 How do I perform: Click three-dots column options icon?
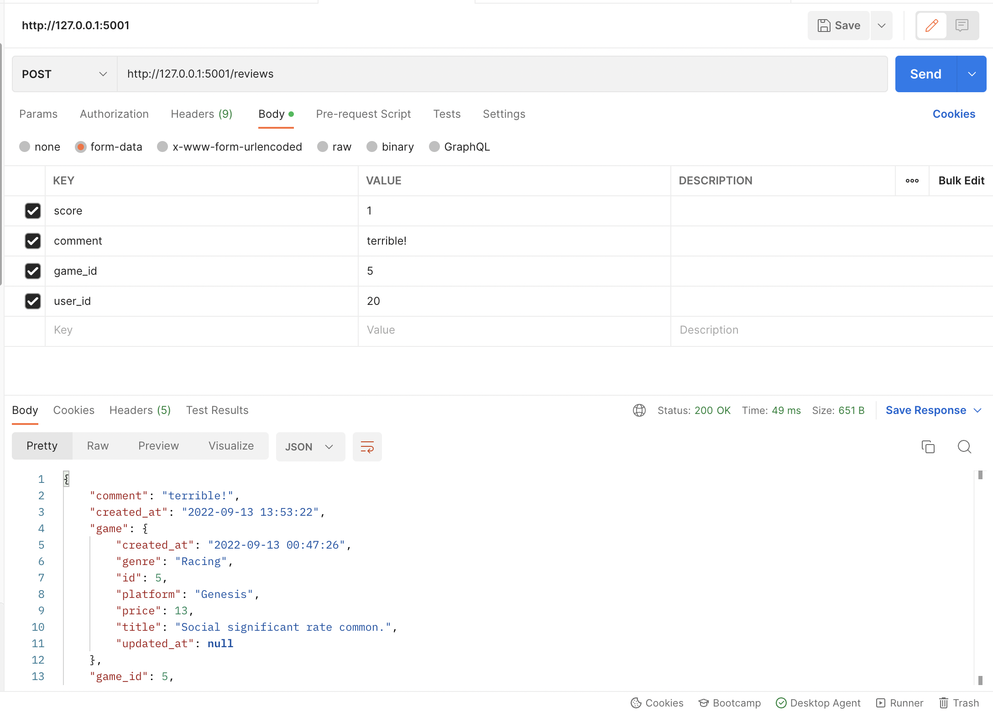coord(912,181)
